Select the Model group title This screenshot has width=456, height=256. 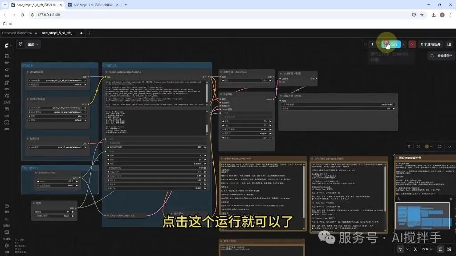pyautogui.click(x=28, y=65)
